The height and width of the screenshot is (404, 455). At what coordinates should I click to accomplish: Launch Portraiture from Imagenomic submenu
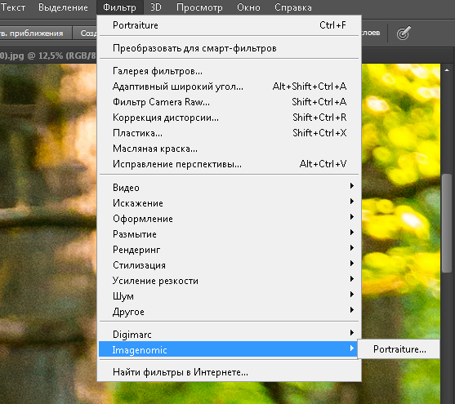pos(399,349)
